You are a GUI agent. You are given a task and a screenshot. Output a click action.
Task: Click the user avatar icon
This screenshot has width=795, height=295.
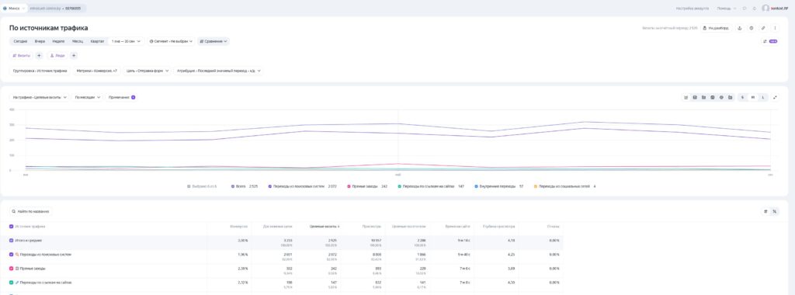(x=765, y=8)
